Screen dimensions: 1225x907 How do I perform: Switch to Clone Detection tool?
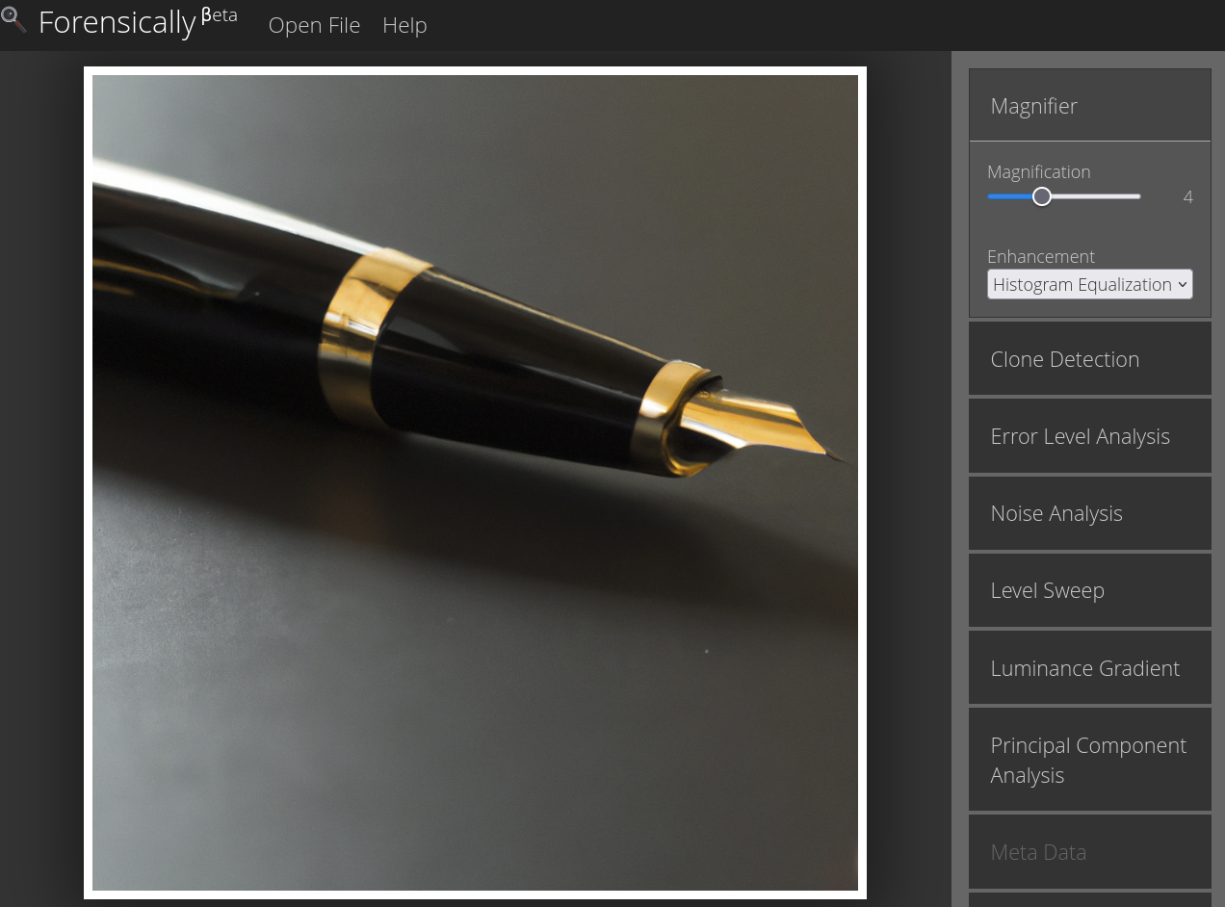coord(1090,359)
